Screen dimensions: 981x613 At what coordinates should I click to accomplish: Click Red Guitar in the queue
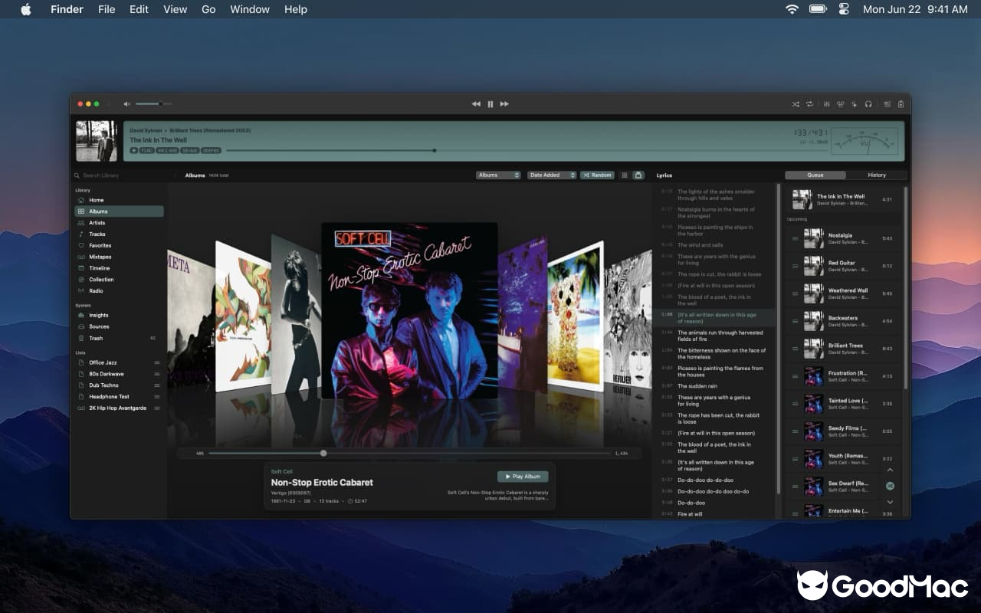coord(843,266)
